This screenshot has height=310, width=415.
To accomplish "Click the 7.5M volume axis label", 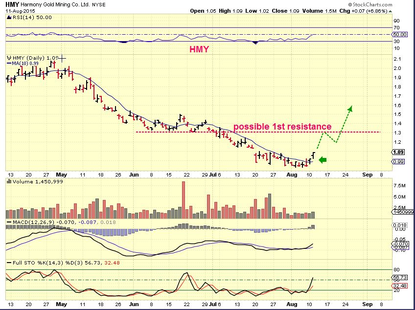I will pyautogui.click(x=399, y=186).
